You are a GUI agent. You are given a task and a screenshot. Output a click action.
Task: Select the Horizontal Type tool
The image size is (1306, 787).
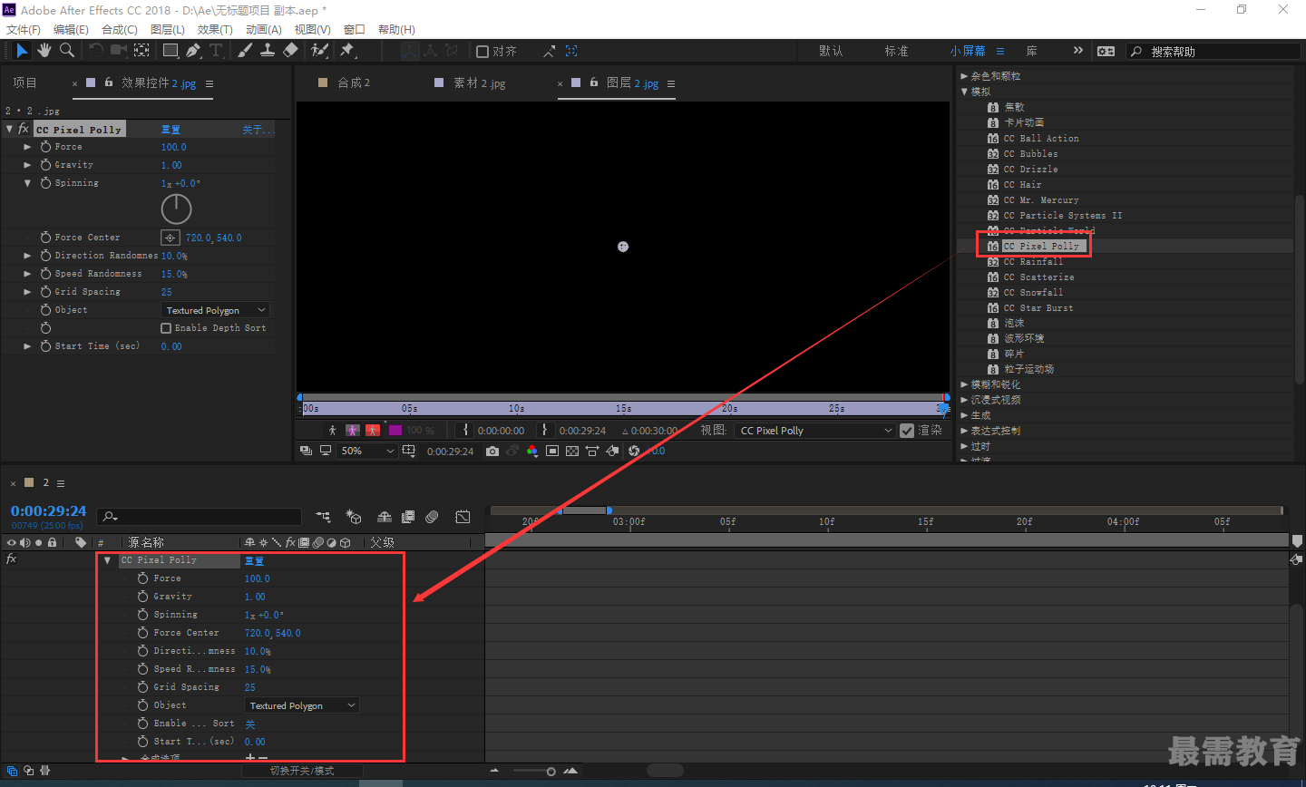215,51
